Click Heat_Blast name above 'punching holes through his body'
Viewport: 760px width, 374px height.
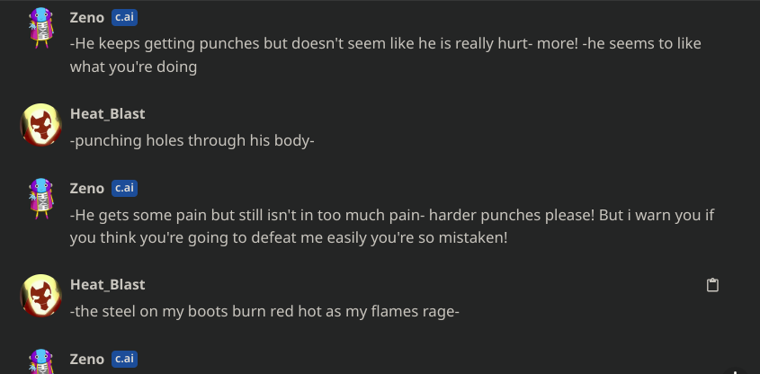(108, 114)
